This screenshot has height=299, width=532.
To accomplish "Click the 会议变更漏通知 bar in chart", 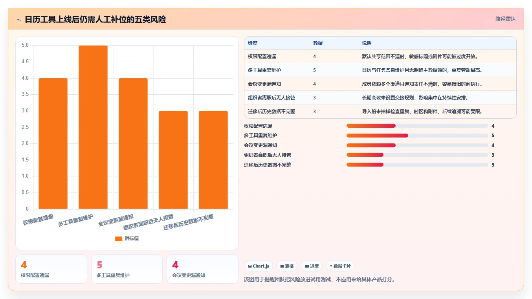I will coord(133,143).
